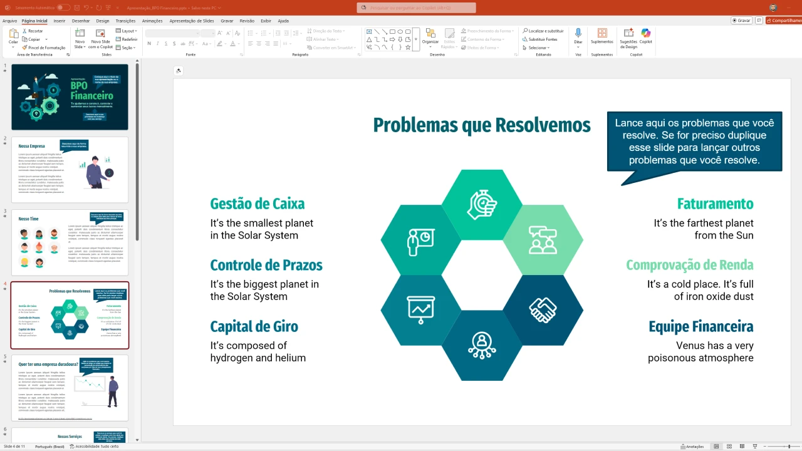Adjust the zoom slider in status bar
The image size is (802, 451).
[x=788, y=447]
